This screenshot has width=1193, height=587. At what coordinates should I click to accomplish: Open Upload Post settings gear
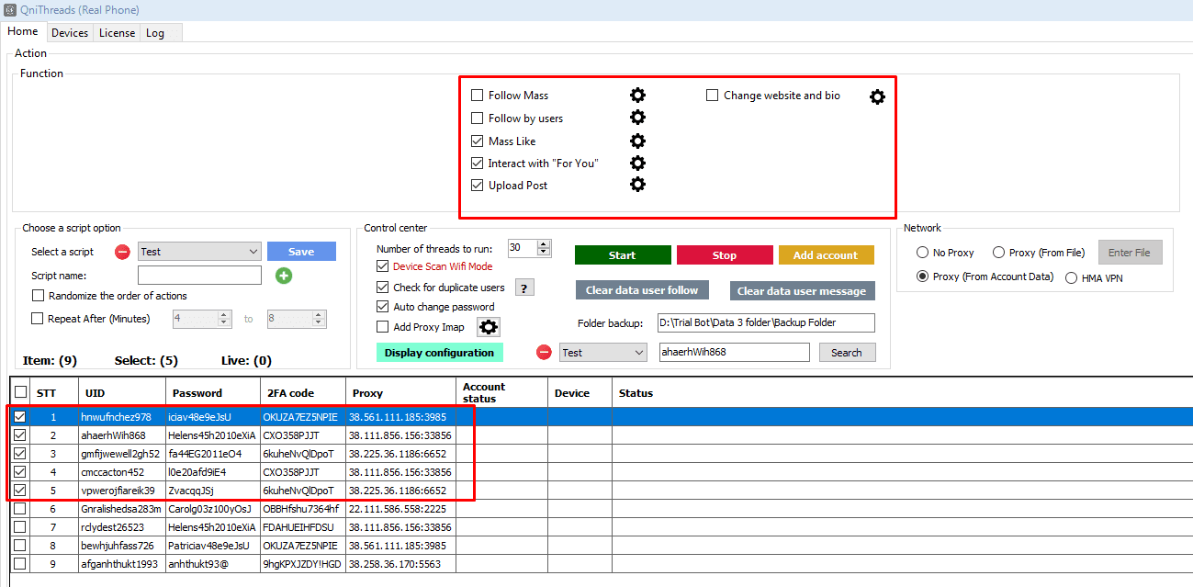click(637, 185)
